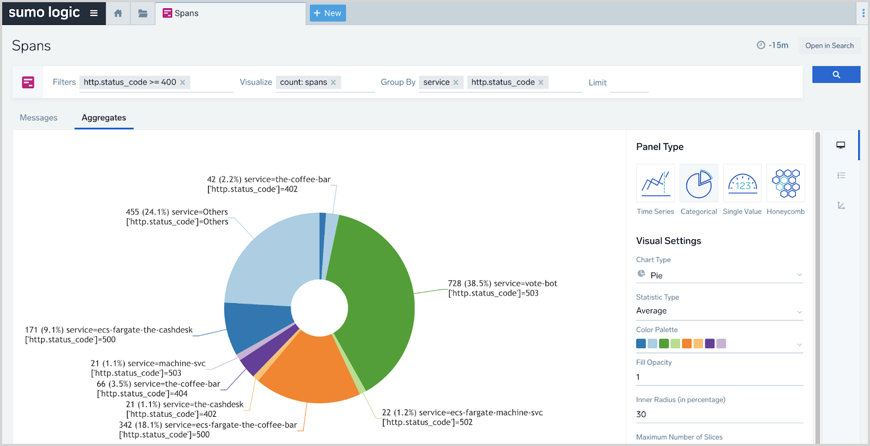
Task: Remove the count: spans visualize tag
Action: click(x=333, y=82)
